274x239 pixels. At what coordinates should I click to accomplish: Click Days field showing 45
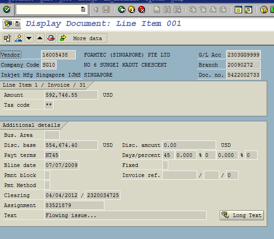click(x=168, y=155)
